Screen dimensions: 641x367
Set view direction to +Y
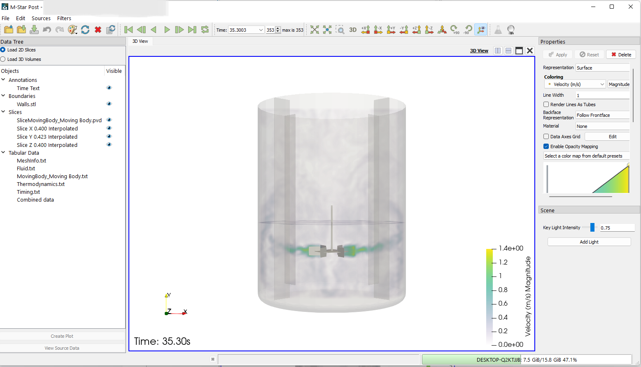coord(391,30)
